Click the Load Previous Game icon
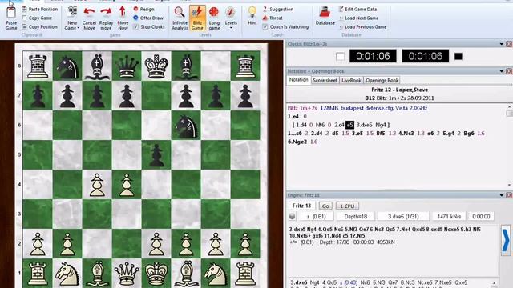 point(341,26)
